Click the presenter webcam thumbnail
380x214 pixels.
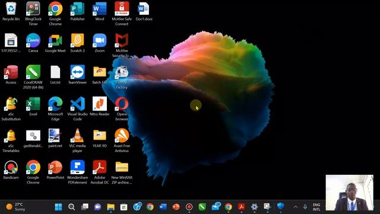[350, 193]
